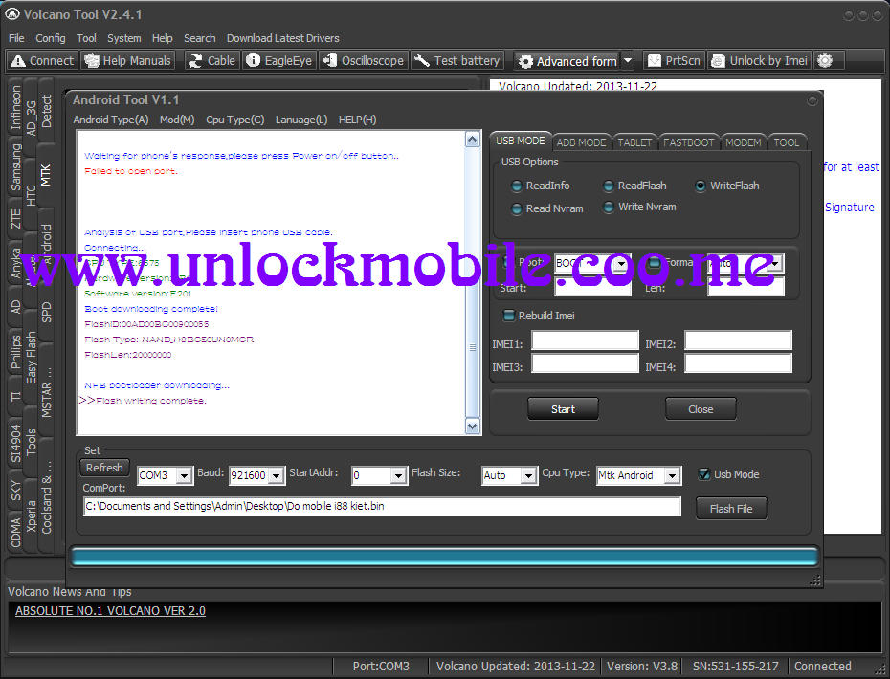Open Download Latest Drivers menu
The height and width of the screenshot is (679, 890).
pos(282,38)
